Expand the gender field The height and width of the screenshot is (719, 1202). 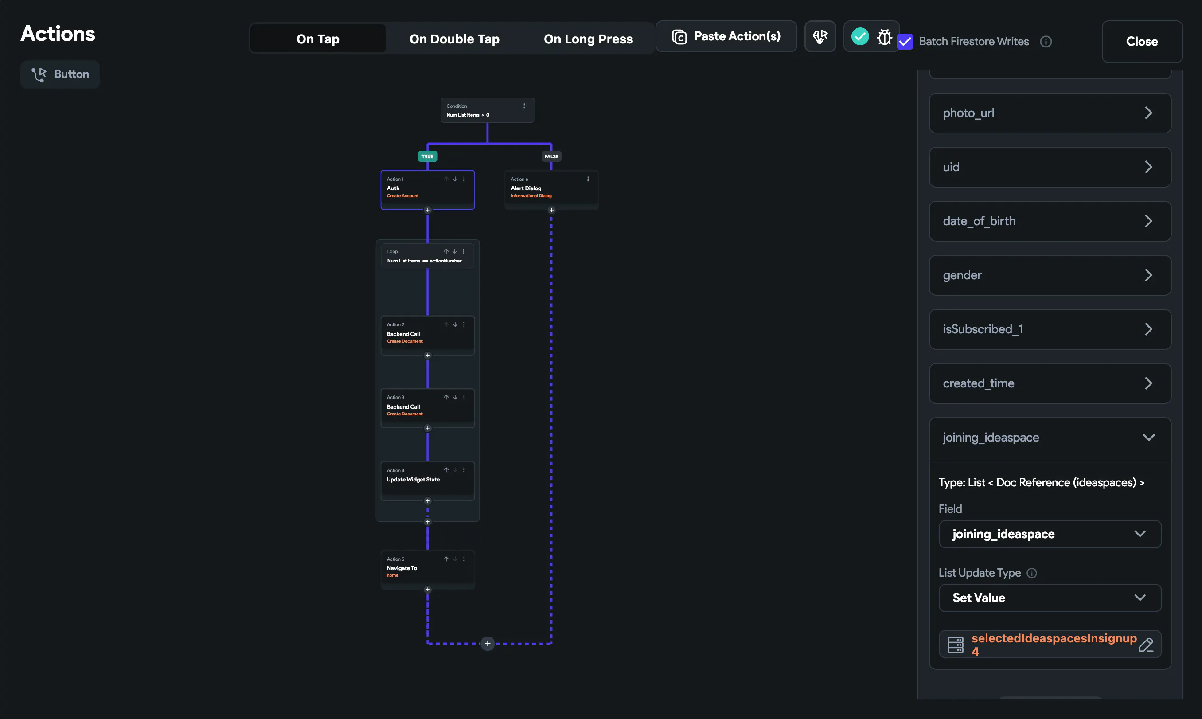[x=1050, y=275]
